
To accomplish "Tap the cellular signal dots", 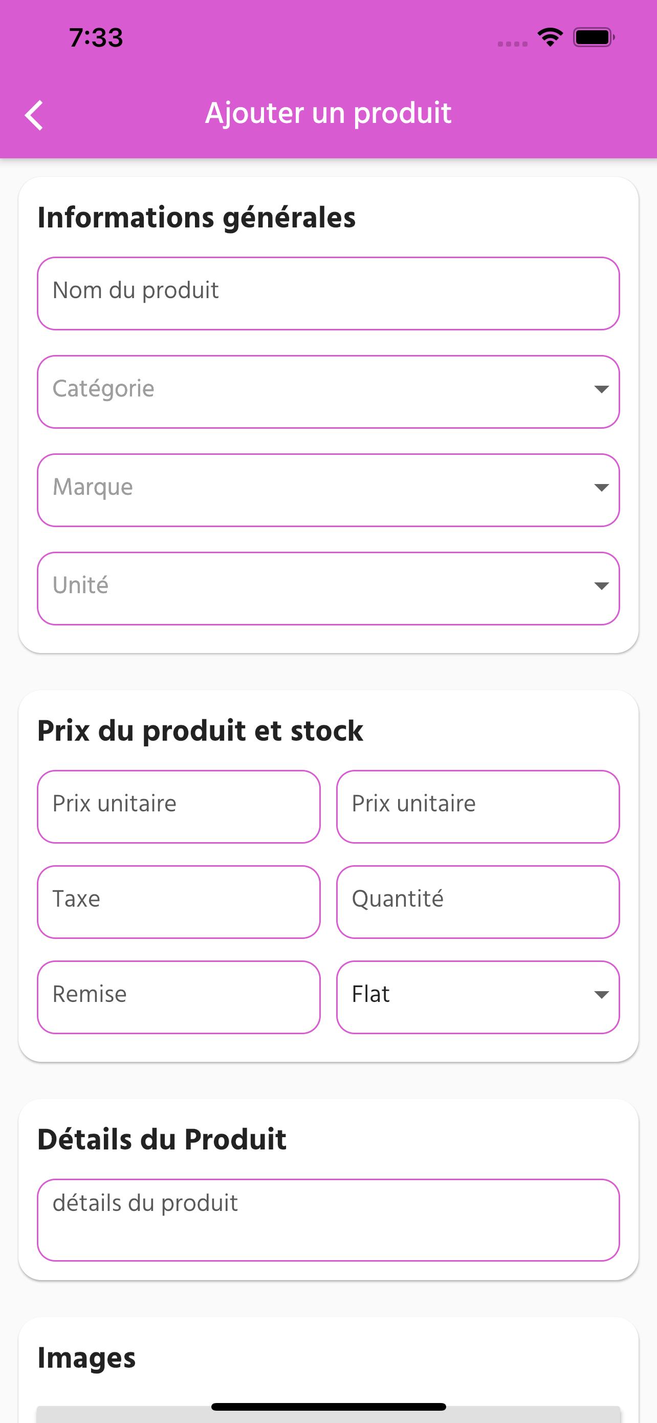I will click(513, 44).
